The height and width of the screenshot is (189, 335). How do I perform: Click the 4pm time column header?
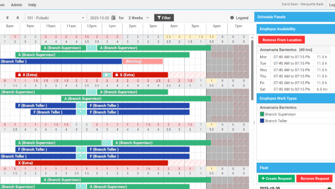[174, 26]
